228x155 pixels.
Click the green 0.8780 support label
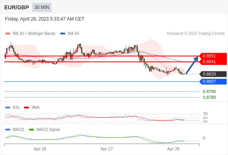coord(209,97)
